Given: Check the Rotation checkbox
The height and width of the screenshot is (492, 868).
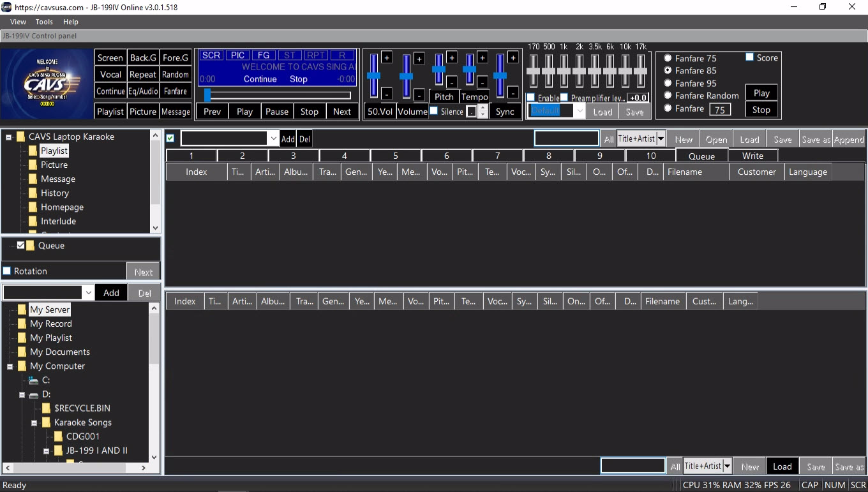Looking at the screenshot, I should coord(7,271).
